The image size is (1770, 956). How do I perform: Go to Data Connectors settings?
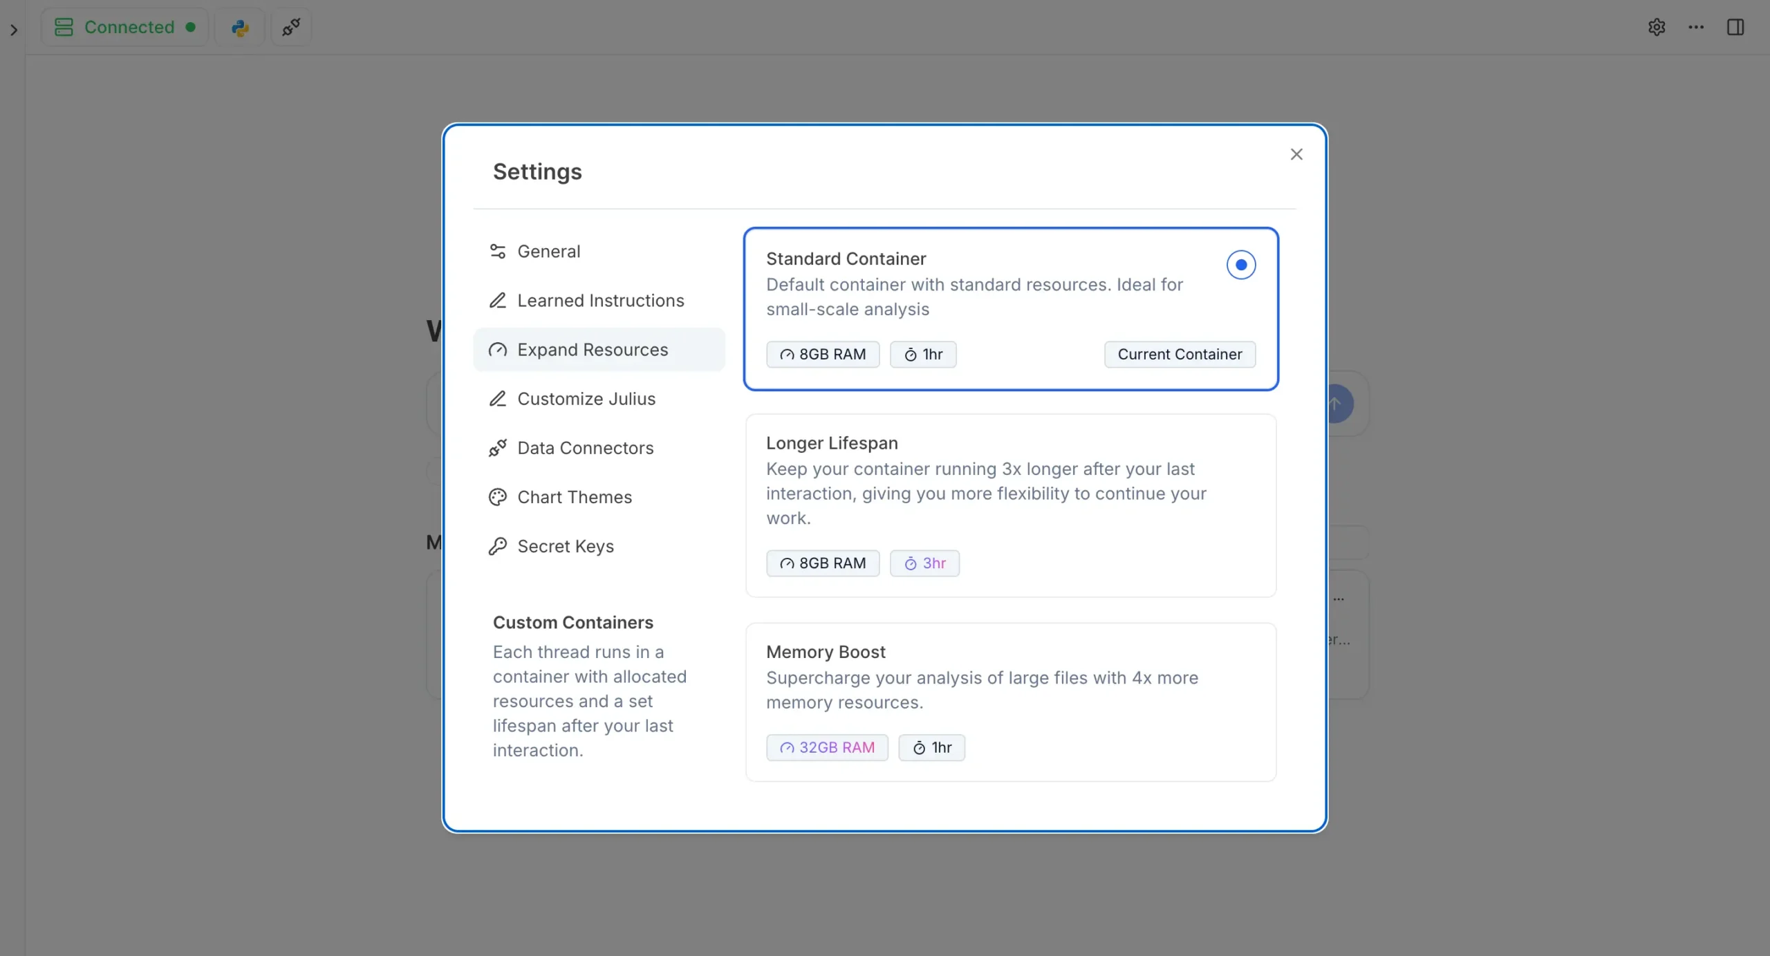599,448
